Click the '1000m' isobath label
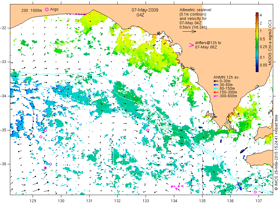The height and width of the screenshot is (205, 280). coord(36,10)
